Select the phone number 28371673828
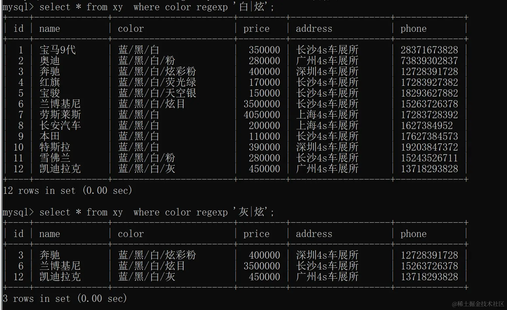 click(429, 50)
